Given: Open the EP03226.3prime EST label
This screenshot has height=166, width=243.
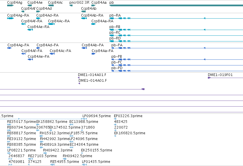Looking at the screenshot, I should [128, 116].
